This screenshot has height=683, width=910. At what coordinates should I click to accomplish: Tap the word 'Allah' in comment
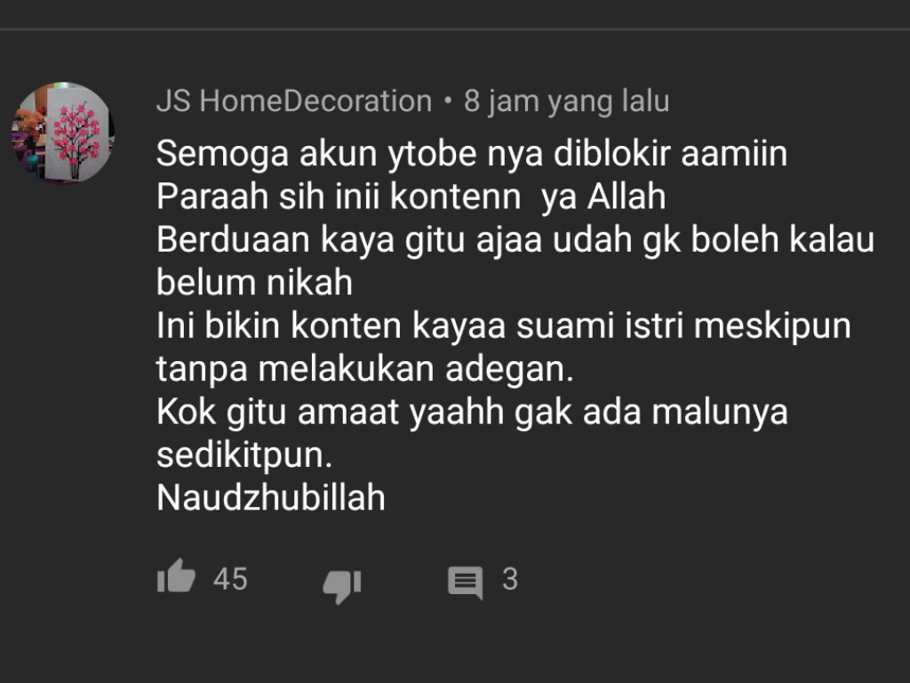tap(627, 197)
